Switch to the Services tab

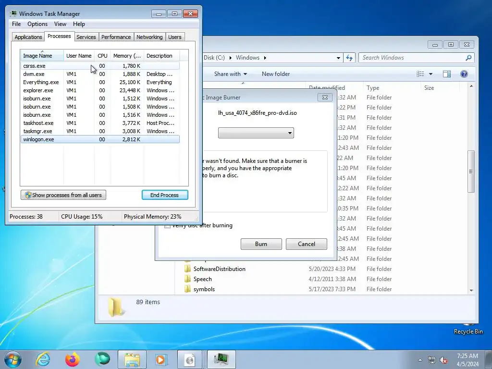tap(86, 37)
